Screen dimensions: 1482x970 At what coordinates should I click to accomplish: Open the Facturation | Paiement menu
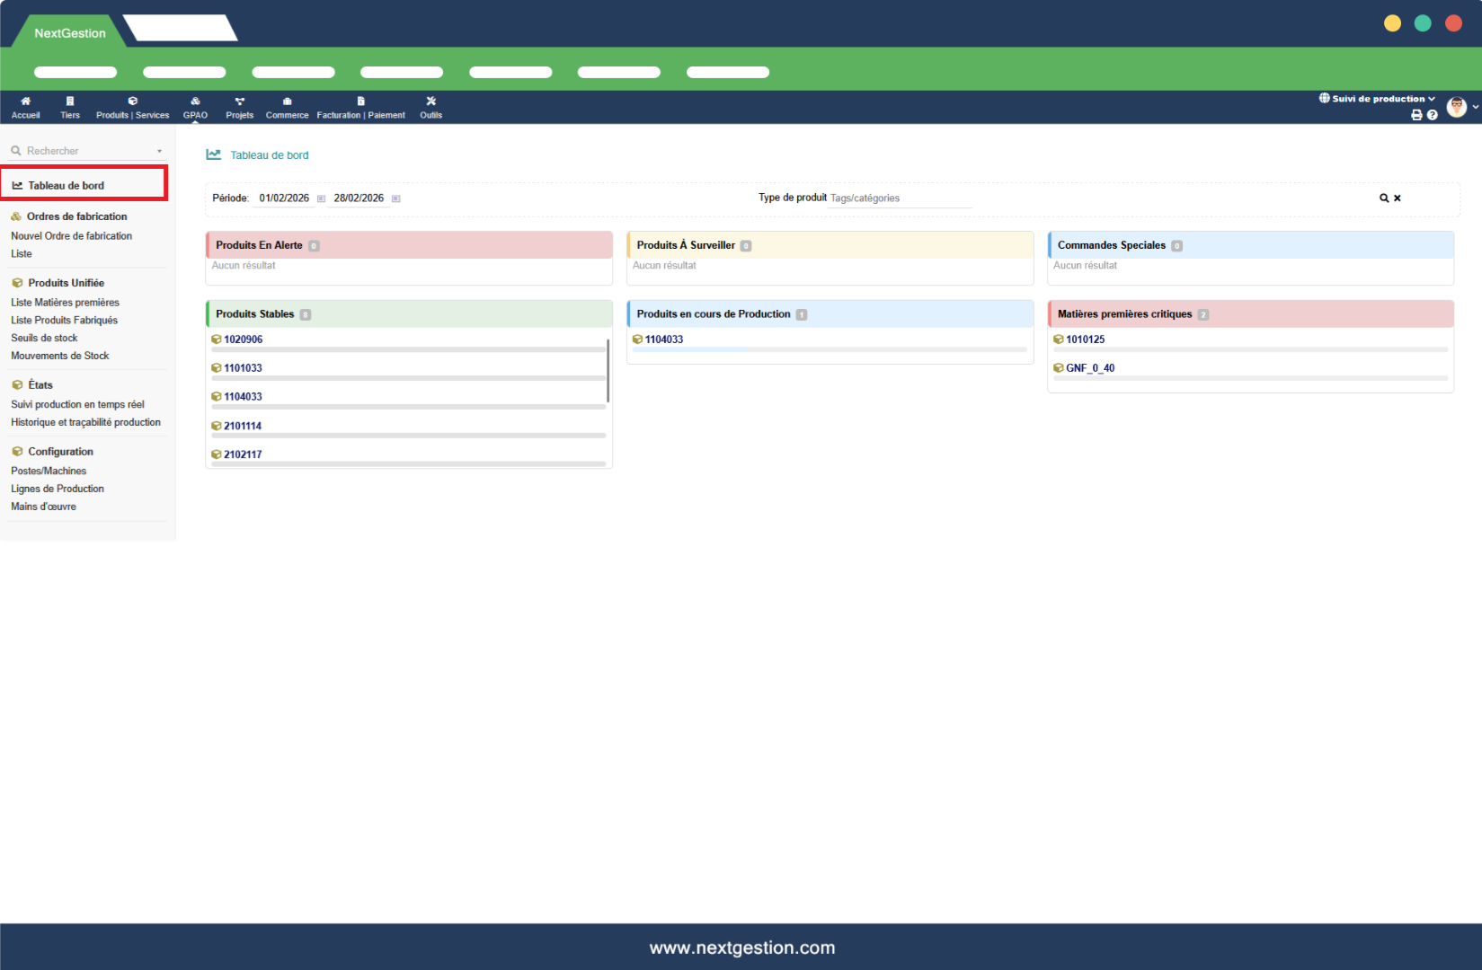[x=360, y=107]
